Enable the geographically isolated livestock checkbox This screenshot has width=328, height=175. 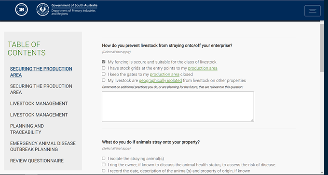pyautogui.click(x=104, y=80)
